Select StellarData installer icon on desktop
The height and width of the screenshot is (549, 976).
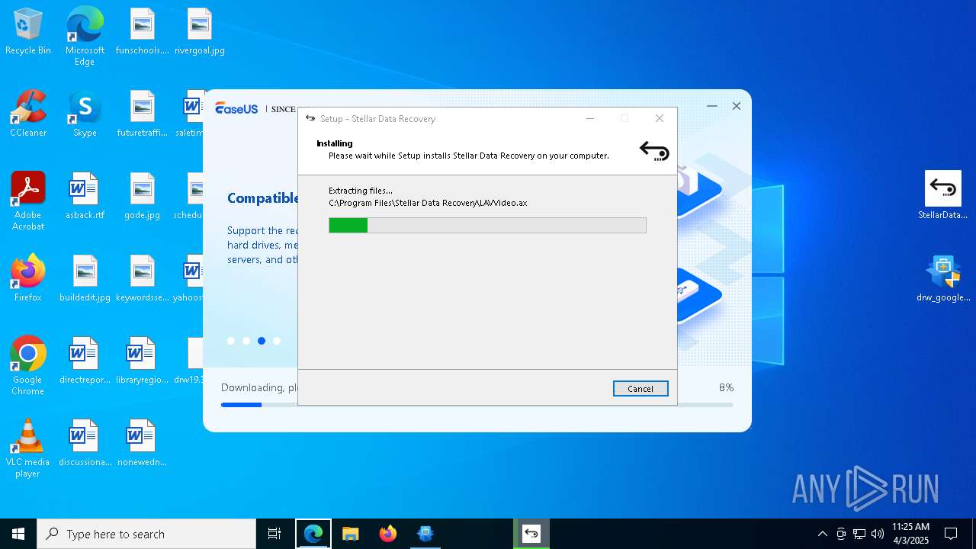(x=943, y=195)
